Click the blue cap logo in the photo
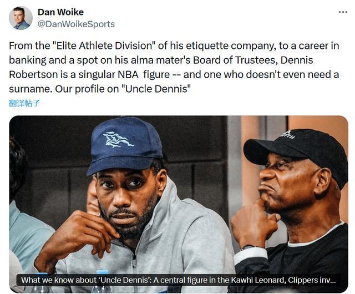This screenshot has height=294, width=355. tap(118, 140)
